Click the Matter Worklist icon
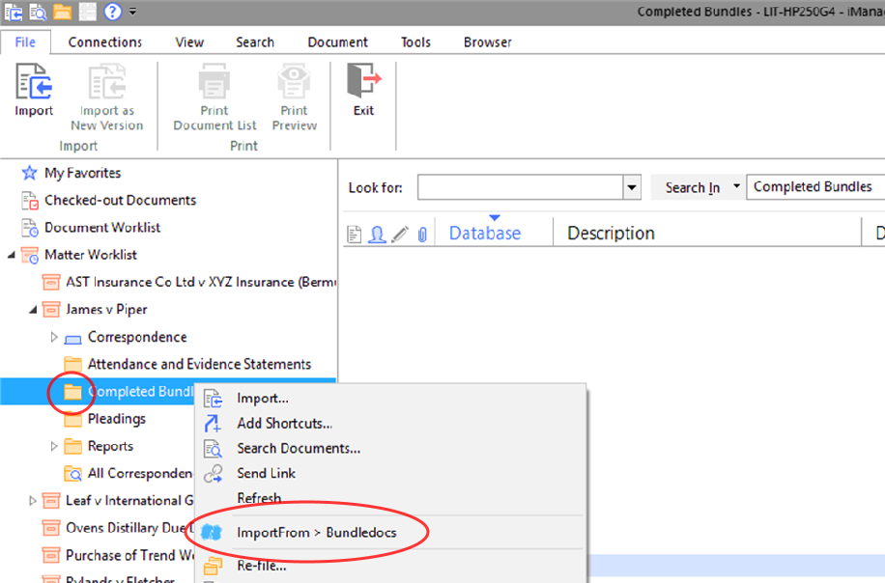 29,255
